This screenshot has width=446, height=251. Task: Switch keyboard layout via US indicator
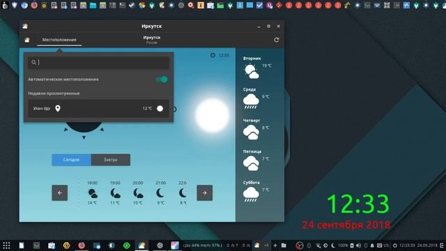(x=386, y=245)
